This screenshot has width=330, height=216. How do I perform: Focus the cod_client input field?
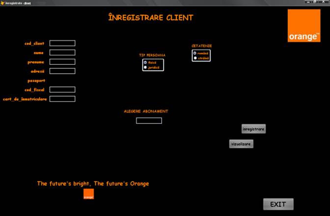point(62,43)
